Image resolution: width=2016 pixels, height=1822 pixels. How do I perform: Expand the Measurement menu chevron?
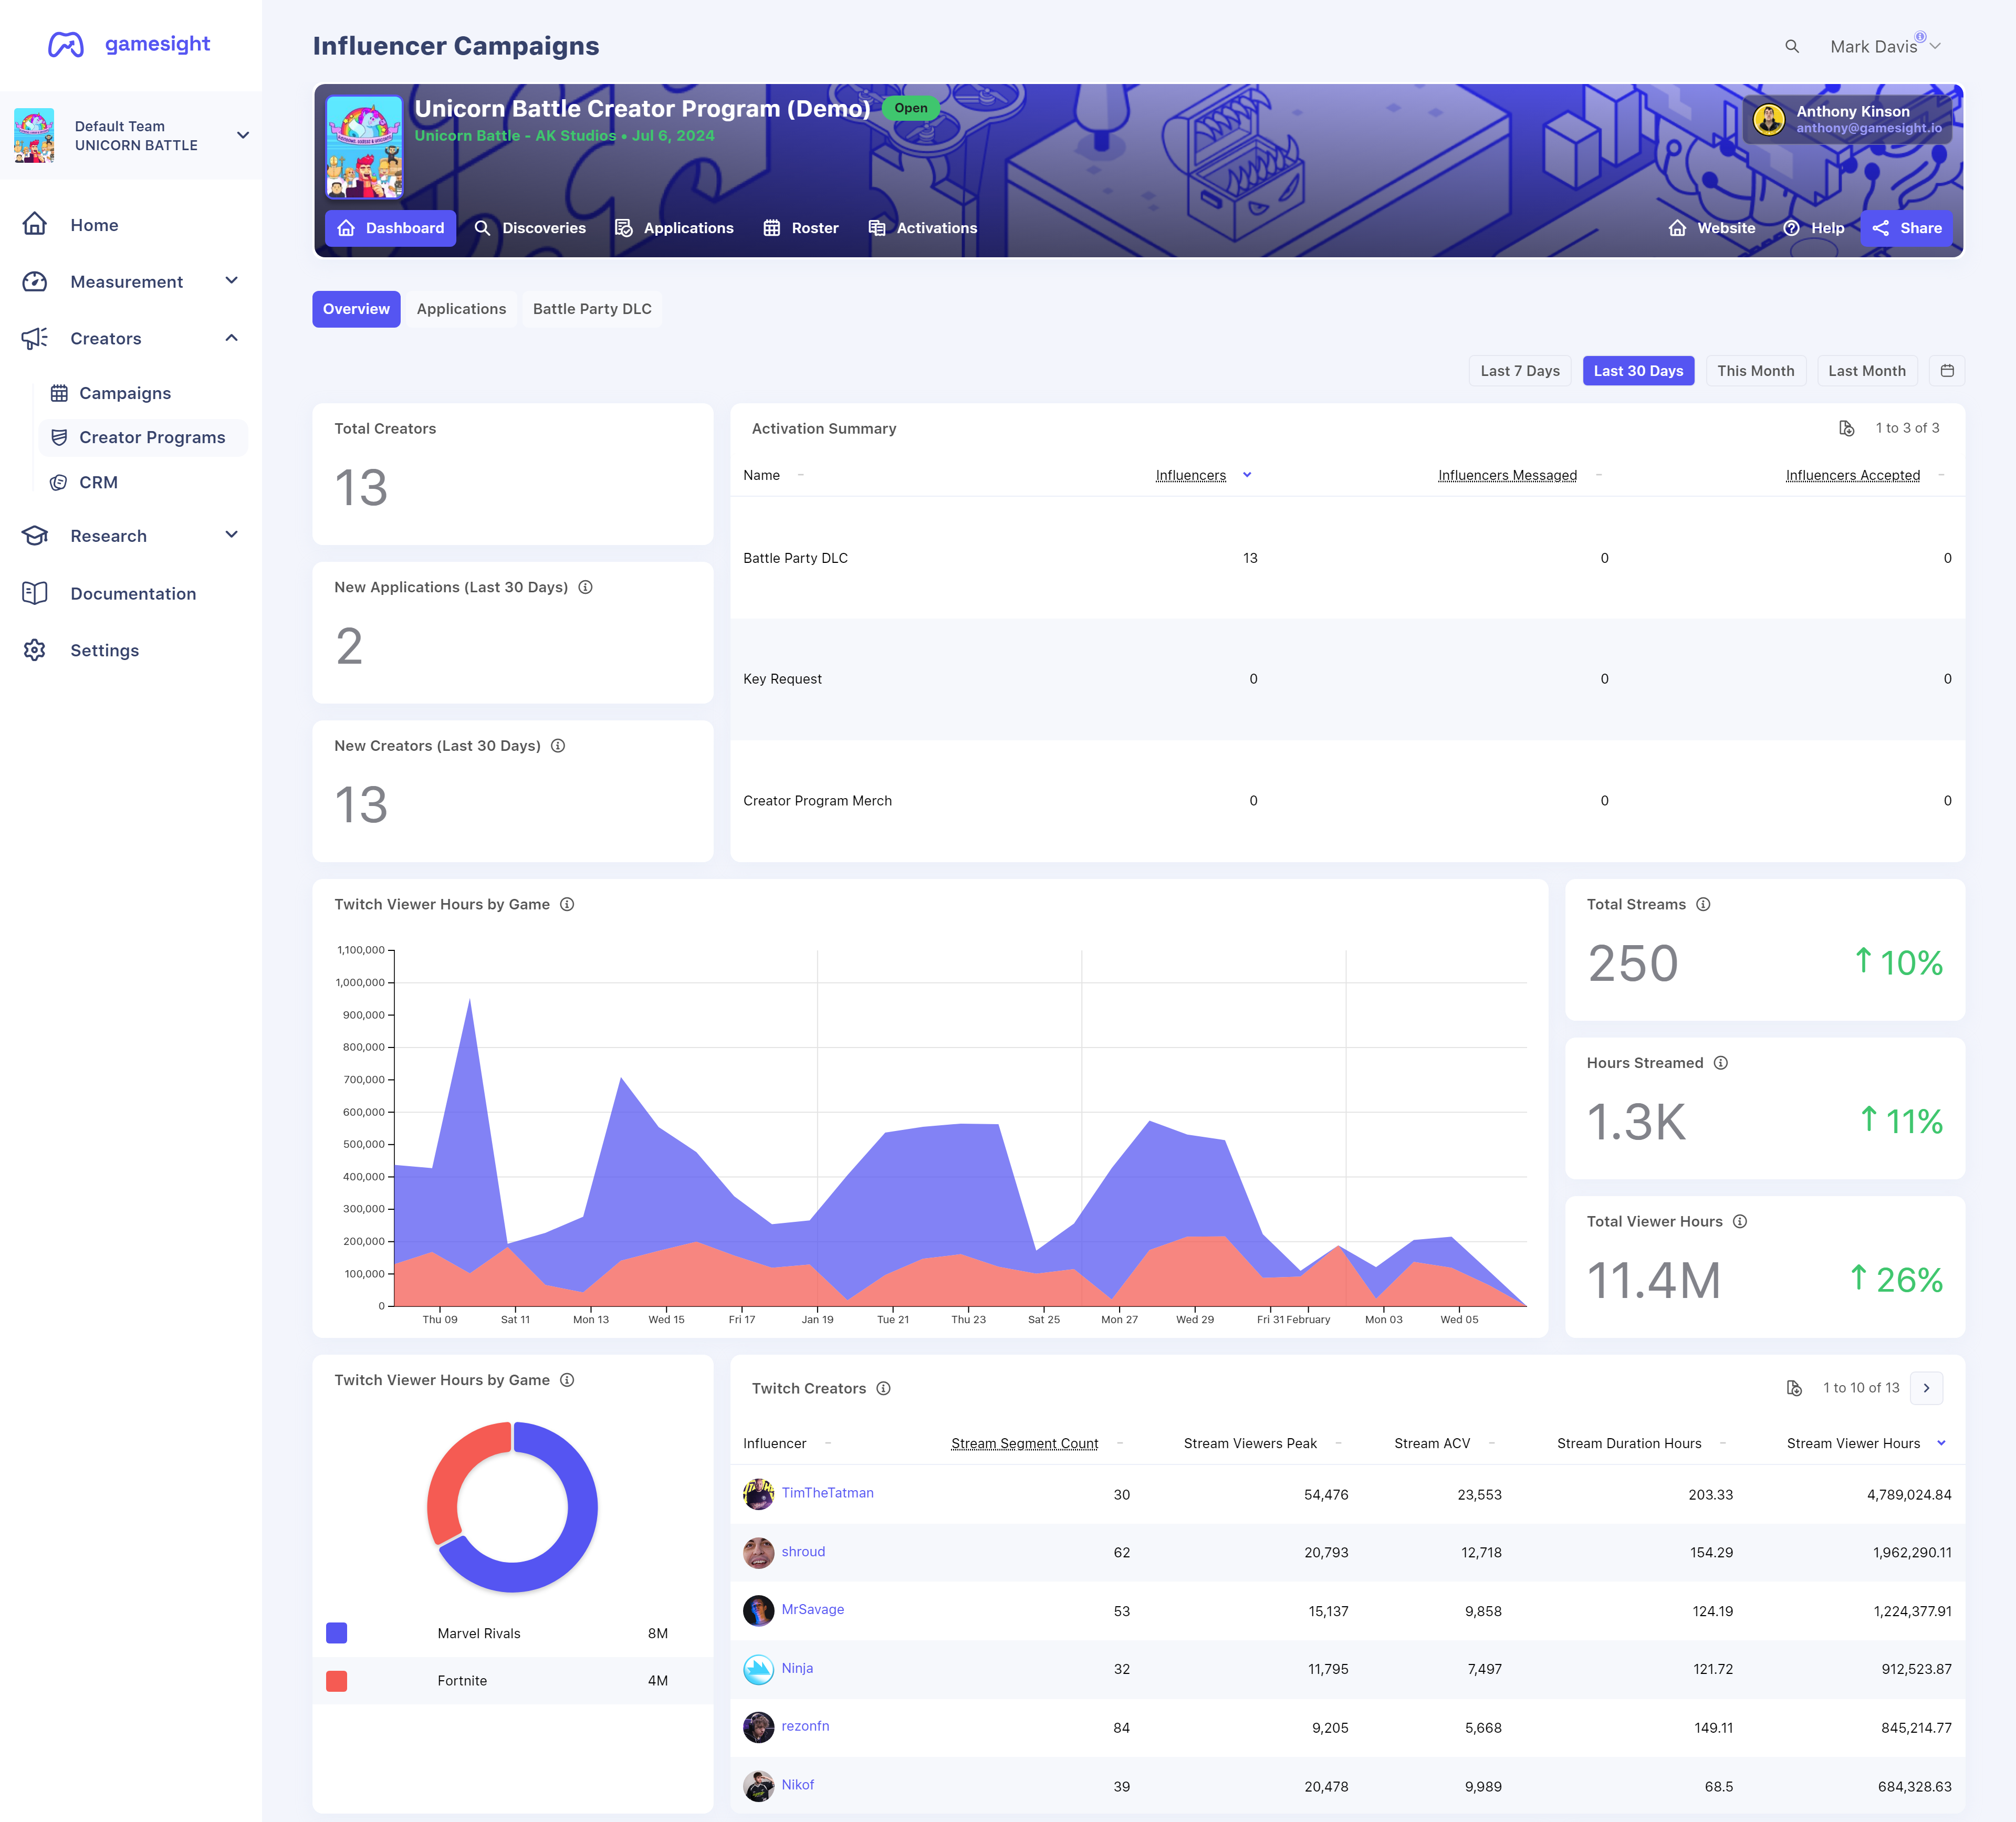pyautogui.click(x=232, y=281)
